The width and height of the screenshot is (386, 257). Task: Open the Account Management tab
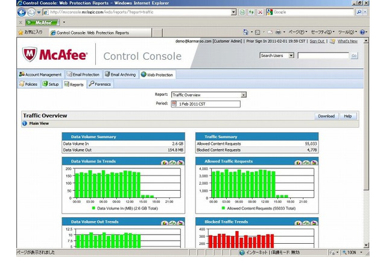(x=40, y=74)
